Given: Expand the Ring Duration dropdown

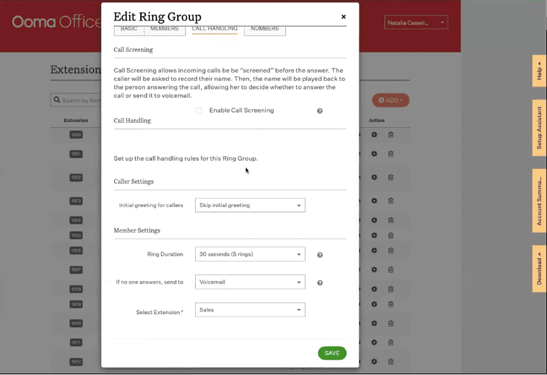Looking at the screenshot, I should [250, 254].
